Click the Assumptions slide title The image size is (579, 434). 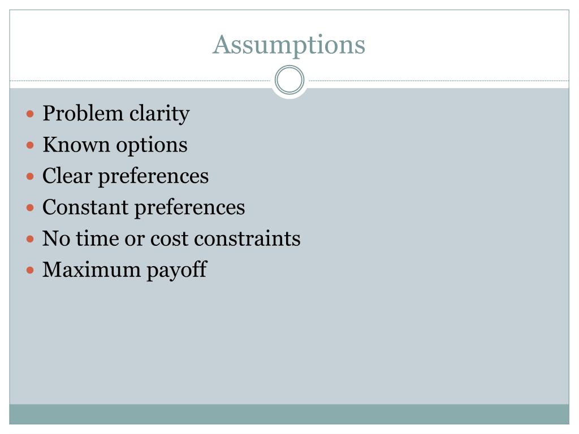click(x=289, y=45)
